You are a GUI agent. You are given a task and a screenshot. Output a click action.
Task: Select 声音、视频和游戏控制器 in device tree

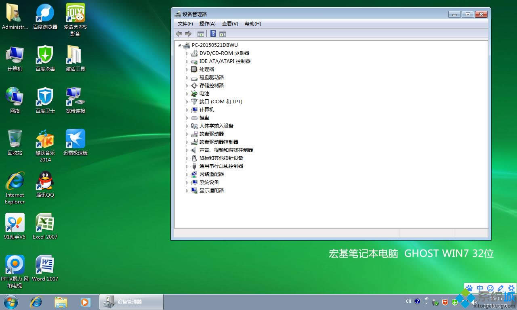pos(226,150)
